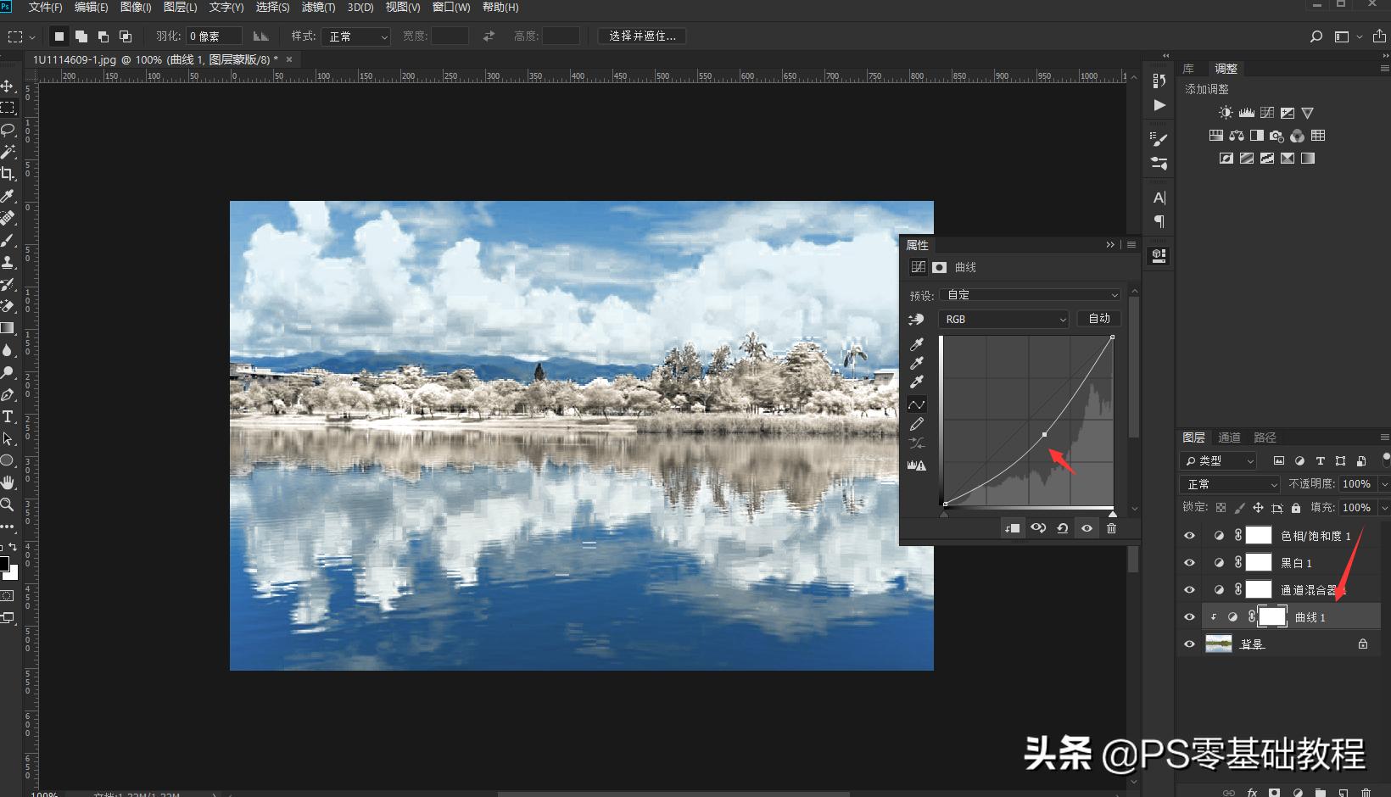Toggle visibility of the 黑白 1 layer
The image size is (1391, 797).
click(x=1189, y=562)
